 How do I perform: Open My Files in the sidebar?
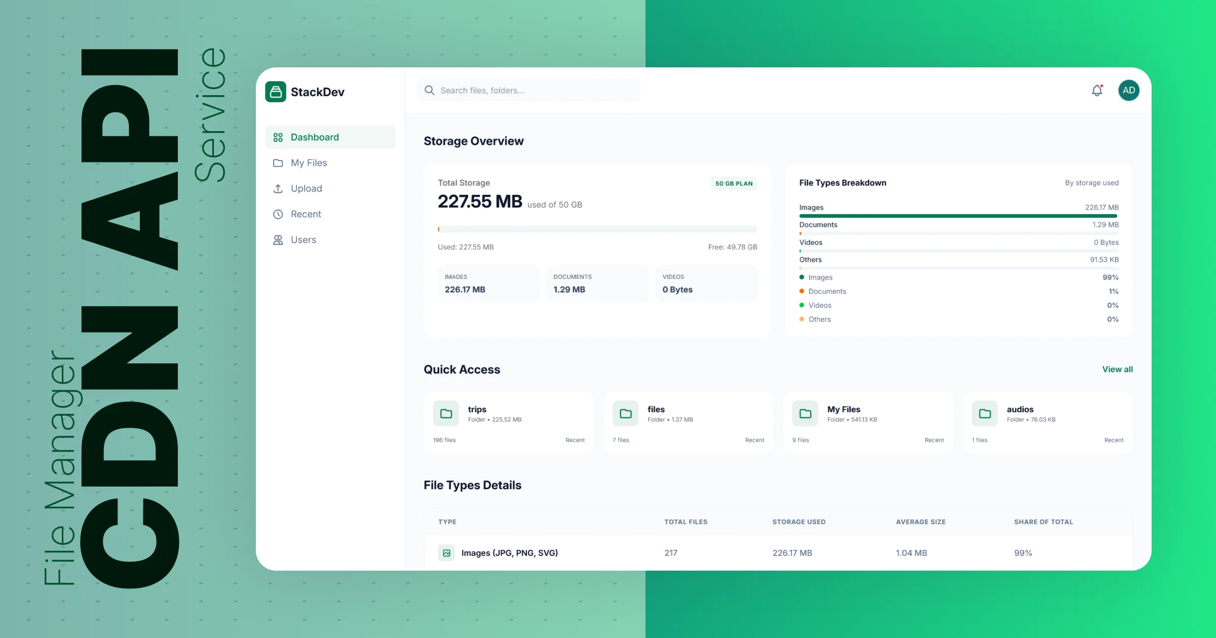(x=309, y=163)
